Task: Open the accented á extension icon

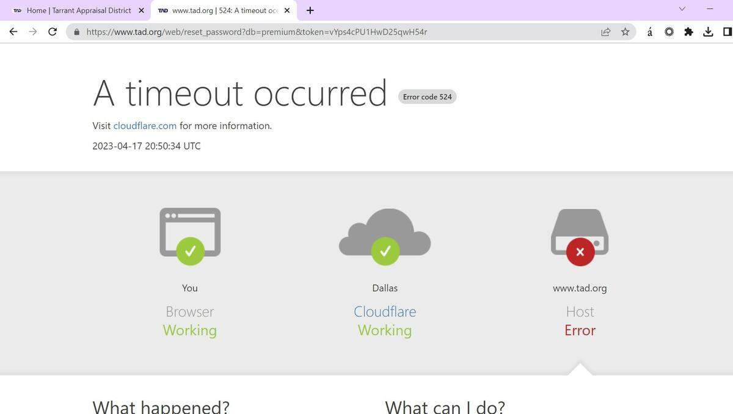Action: [x=649, y=32]
